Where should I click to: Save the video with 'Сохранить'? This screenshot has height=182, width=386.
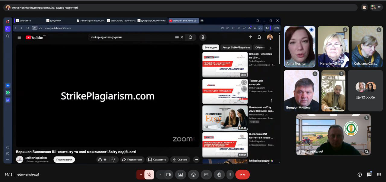click(x=157, y=159)
